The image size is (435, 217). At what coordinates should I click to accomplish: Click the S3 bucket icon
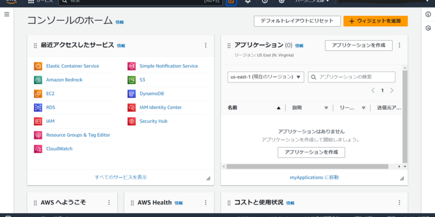(132, 80)
